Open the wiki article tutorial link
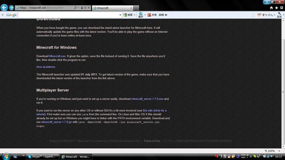285x160 pixels. [x=155, y=110]
